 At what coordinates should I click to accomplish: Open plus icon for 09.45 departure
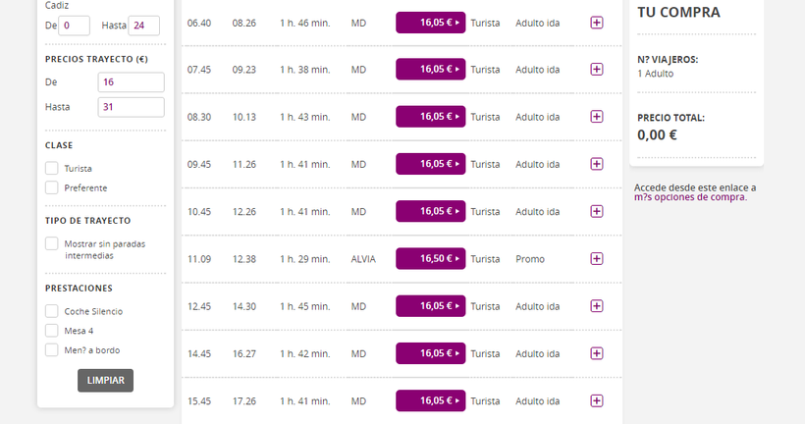596,164
